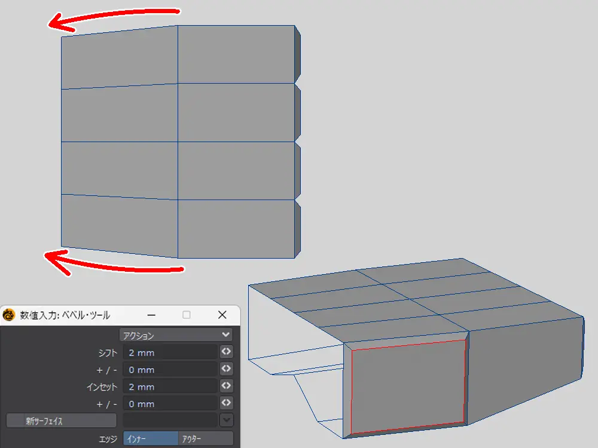Screen dimensions: 598x448
Task: Click the LightWave app icon in title bar
Action: tap(9, 315)
